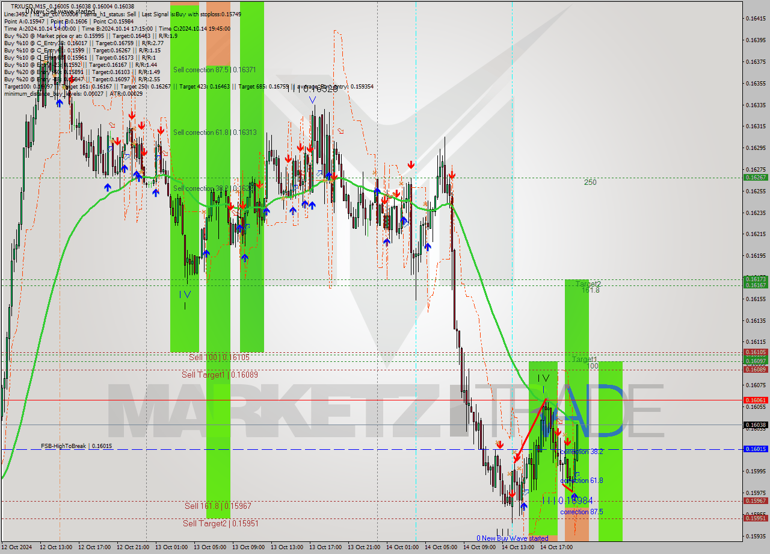Click the 0.15935 price axis tick
770x554 pixels.
click(x=756, y=536)
